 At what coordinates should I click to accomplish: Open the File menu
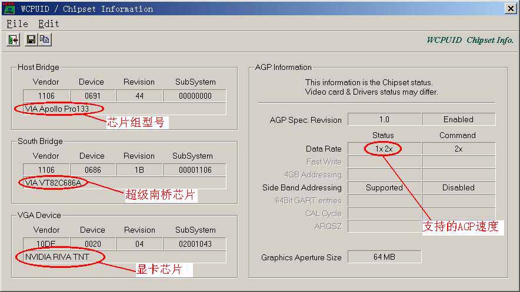[17, 24]
